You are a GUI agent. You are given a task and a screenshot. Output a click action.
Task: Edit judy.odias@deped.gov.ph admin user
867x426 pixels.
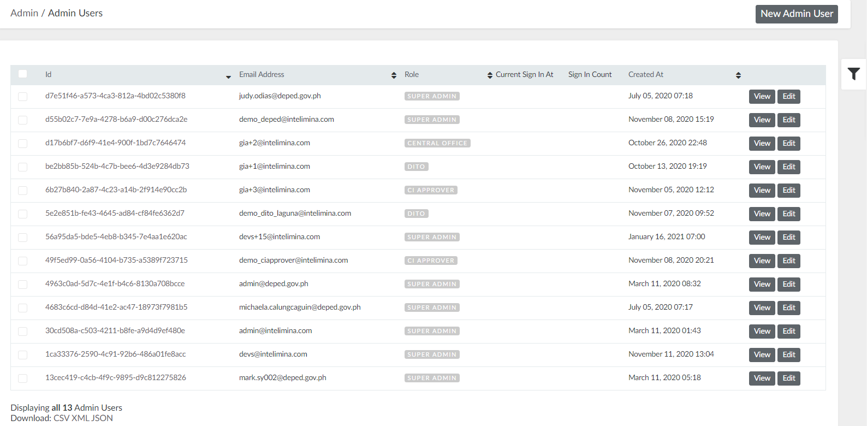pyautogui.click(x=789, y=97)
